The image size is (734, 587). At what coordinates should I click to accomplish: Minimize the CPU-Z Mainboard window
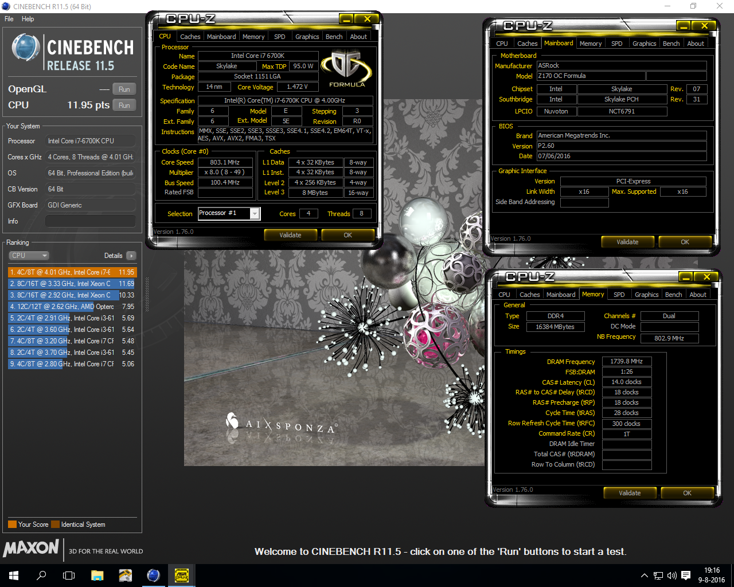coord(684,26)
